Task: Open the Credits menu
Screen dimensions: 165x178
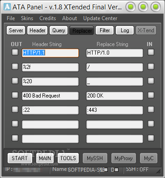Action: pyautogui.click(x=48, y=18)
